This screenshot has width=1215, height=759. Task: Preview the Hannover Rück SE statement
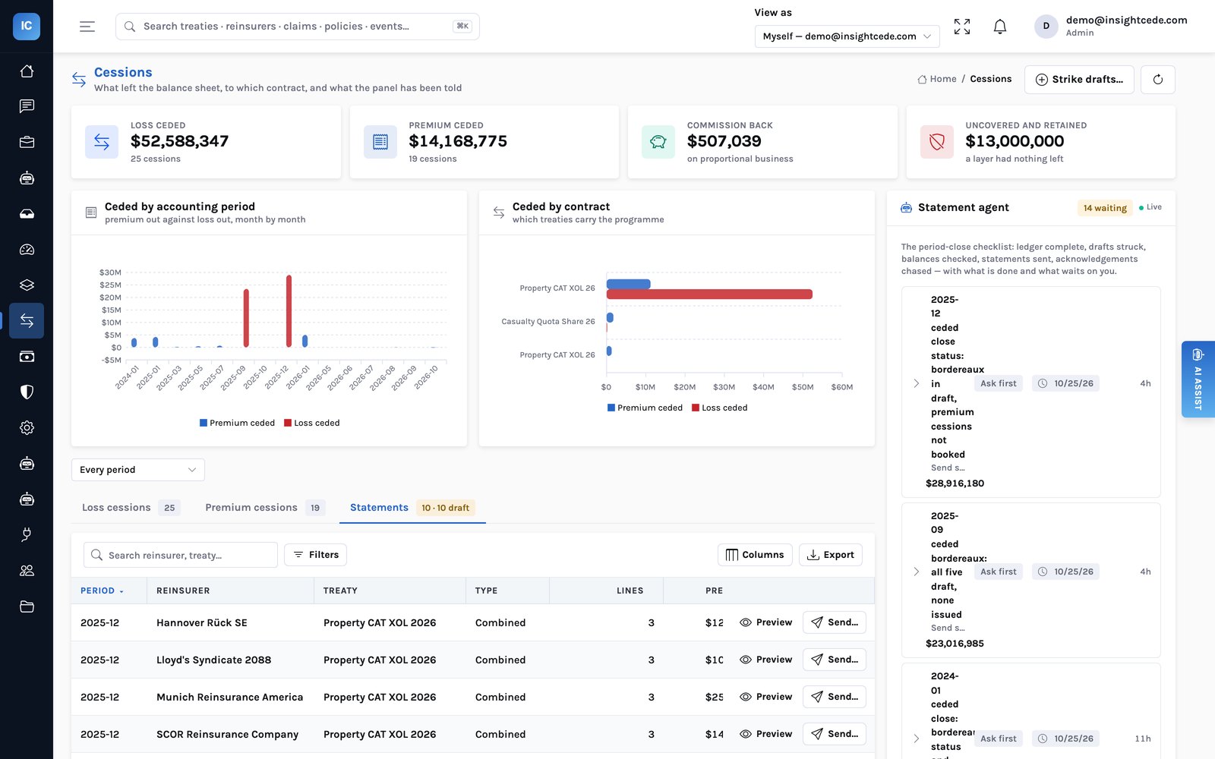(765, 622)
